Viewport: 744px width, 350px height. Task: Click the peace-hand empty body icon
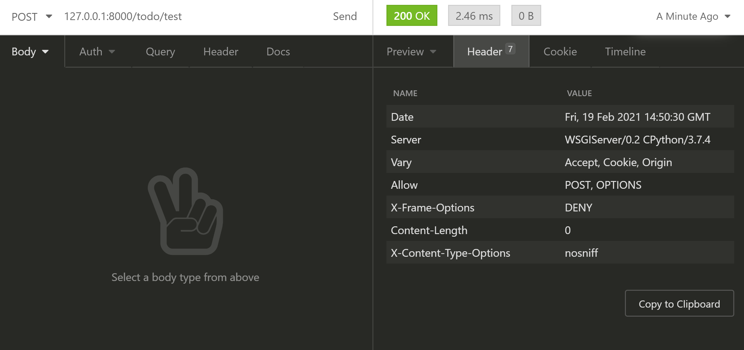pos(185,211)
